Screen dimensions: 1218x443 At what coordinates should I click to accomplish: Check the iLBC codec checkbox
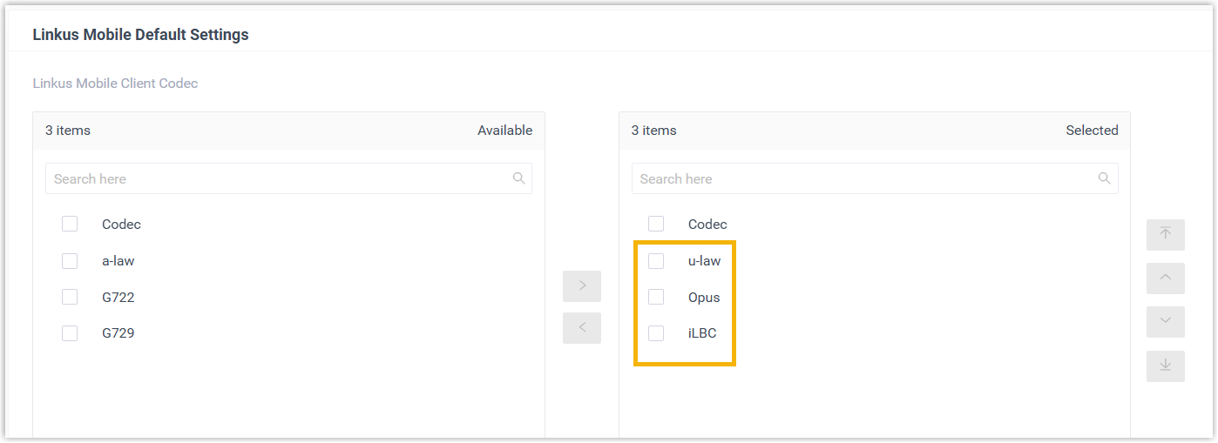tap(656, 333)
